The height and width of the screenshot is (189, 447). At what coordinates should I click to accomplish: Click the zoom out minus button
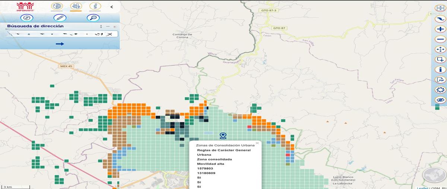(x=440, y=39)
